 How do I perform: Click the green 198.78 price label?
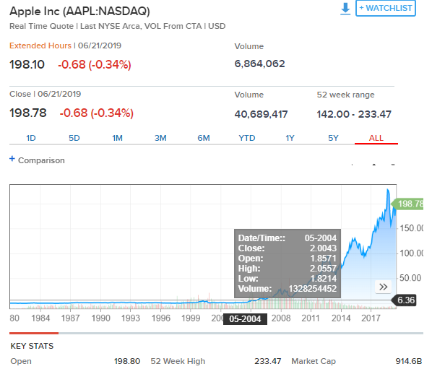coord(407,204)
